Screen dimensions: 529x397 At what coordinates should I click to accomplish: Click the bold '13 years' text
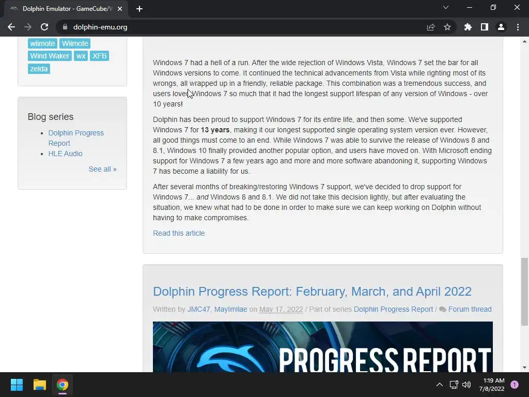coord(215,130)
